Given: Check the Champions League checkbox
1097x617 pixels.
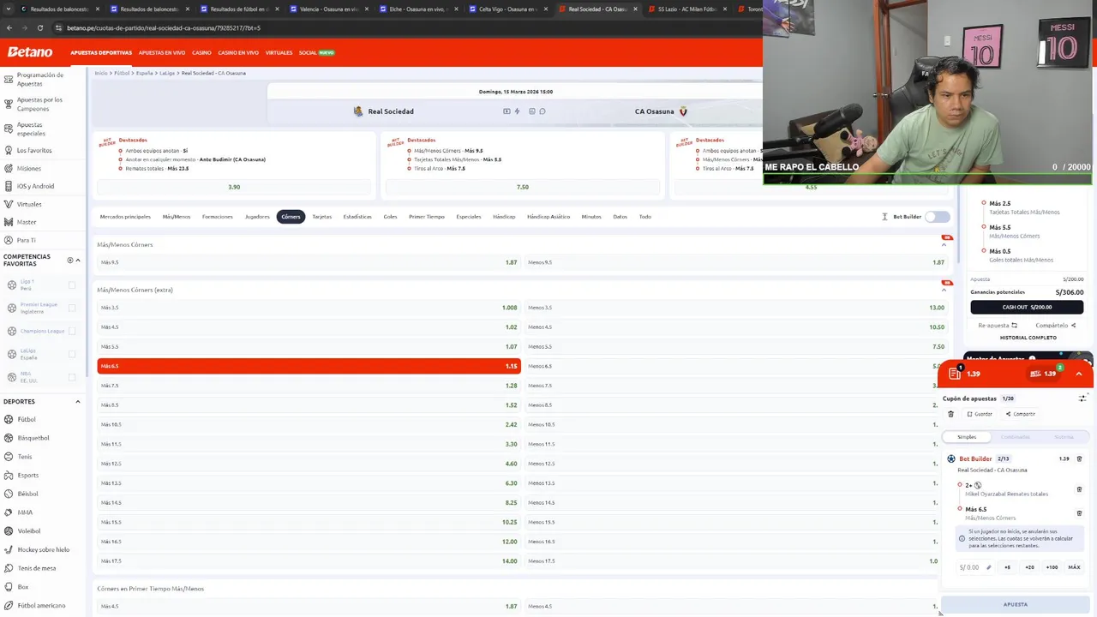Looking at the screenshot, I should coord(72,331).
